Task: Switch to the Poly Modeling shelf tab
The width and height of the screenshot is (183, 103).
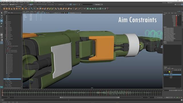Action: [19, 7]
